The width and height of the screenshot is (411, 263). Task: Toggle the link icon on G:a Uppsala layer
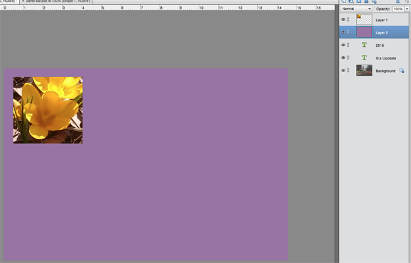point(348,58)
